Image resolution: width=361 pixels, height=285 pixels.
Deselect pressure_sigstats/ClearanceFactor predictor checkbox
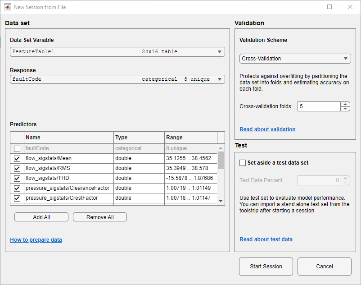tap(17, 188)
